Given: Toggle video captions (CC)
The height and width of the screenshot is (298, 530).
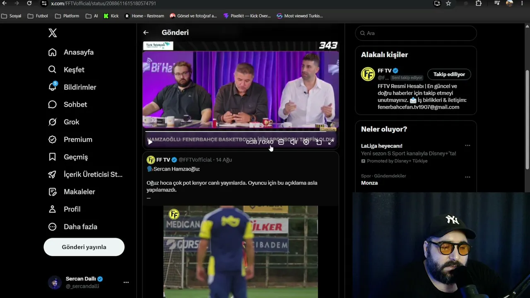Looking at the screenshot, I should click(281, 142).
